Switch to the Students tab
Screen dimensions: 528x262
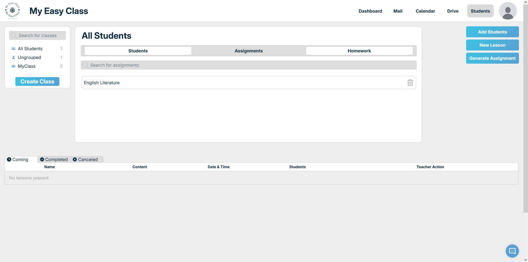[138, 51]
